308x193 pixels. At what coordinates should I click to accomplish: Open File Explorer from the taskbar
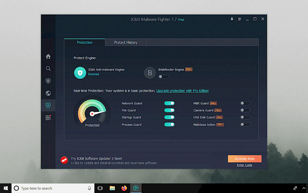[112, 188]
